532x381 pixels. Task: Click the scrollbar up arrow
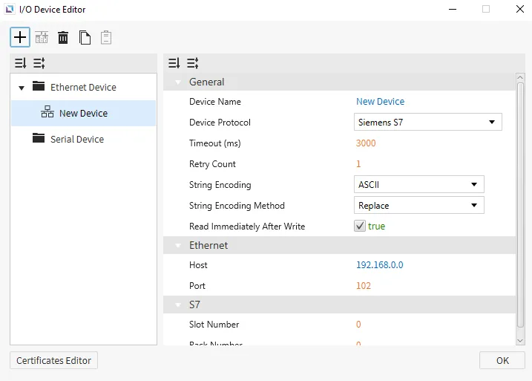point(520,77)
